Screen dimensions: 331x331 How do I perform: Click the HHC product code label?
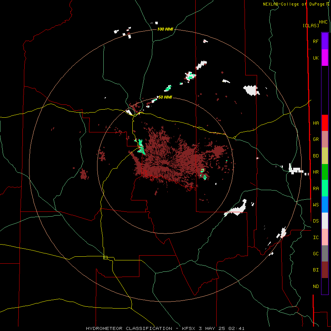click(323, 22)
